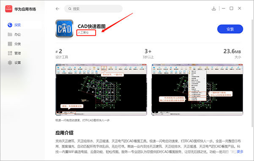Expand description via 更多 link
Screen dimensions: 254x161
click(240, 152)
